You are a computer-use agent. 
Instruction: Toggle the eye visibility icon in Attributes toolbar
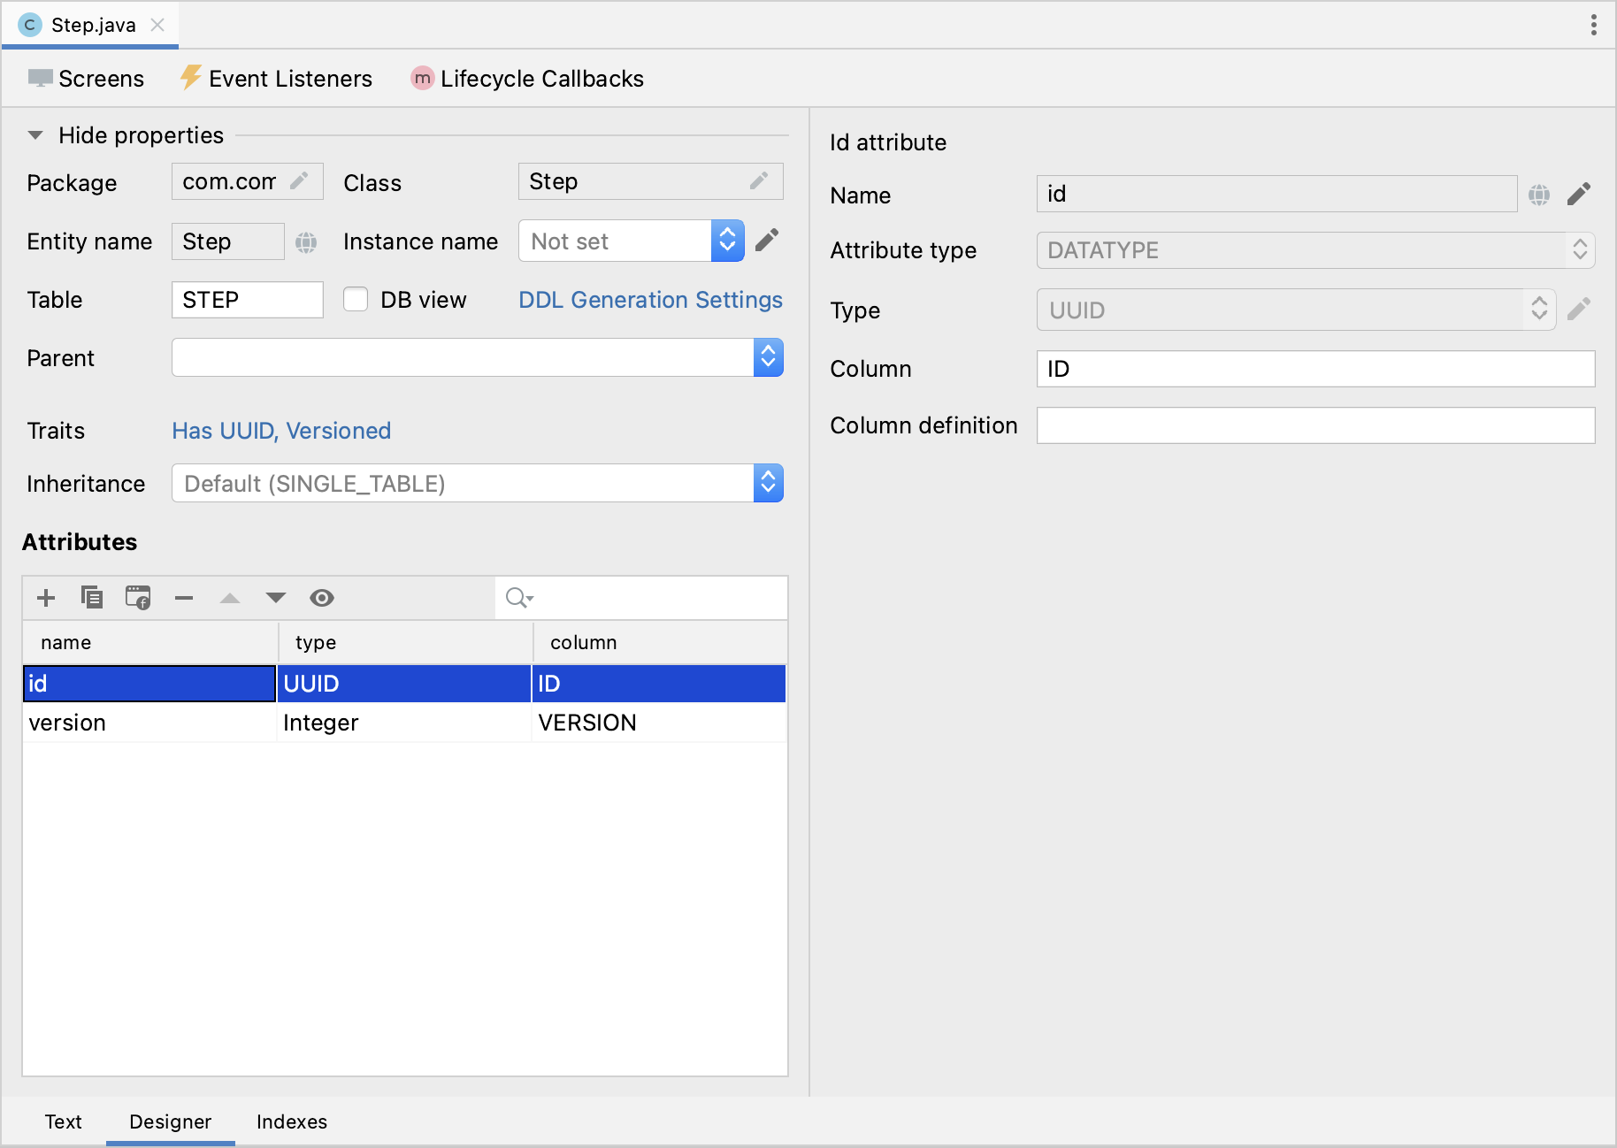tap(322, 598)
